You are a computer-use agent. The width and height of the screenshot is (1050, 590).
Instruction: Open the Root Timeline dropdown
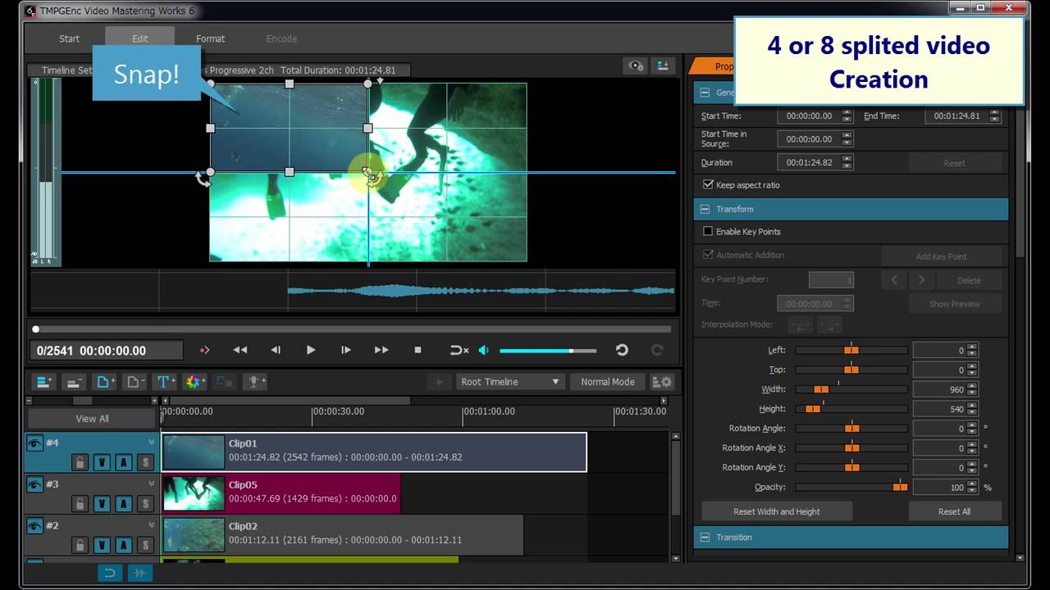click(509, 382)
